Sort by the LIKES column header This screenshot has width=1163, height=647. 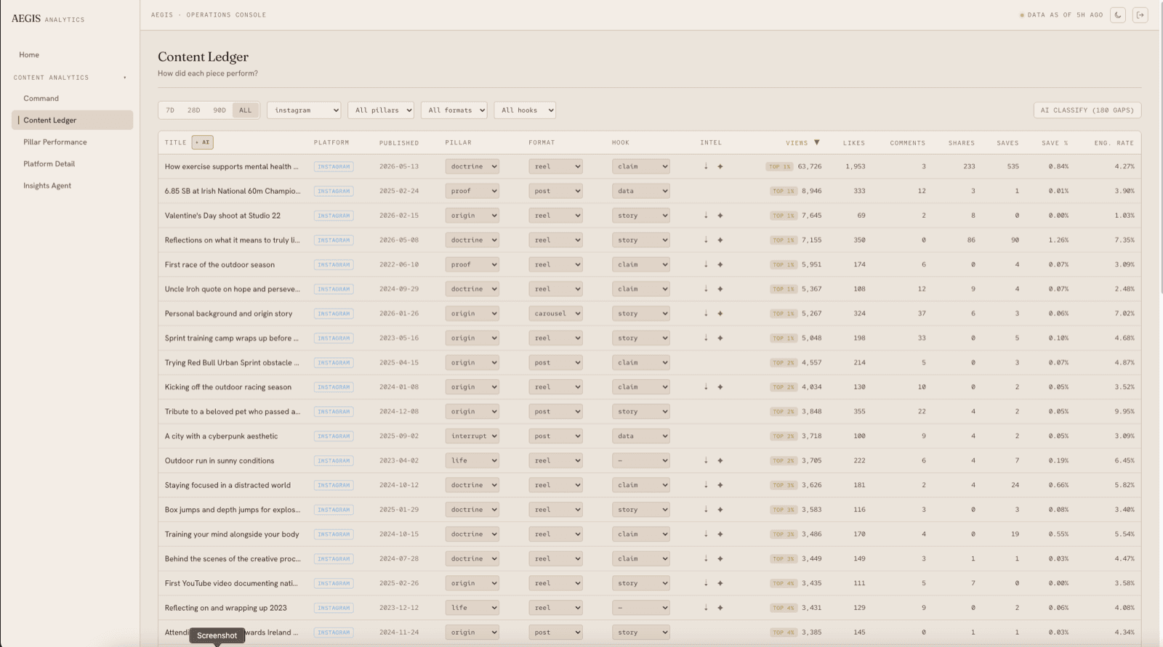(x=854, y=143)
